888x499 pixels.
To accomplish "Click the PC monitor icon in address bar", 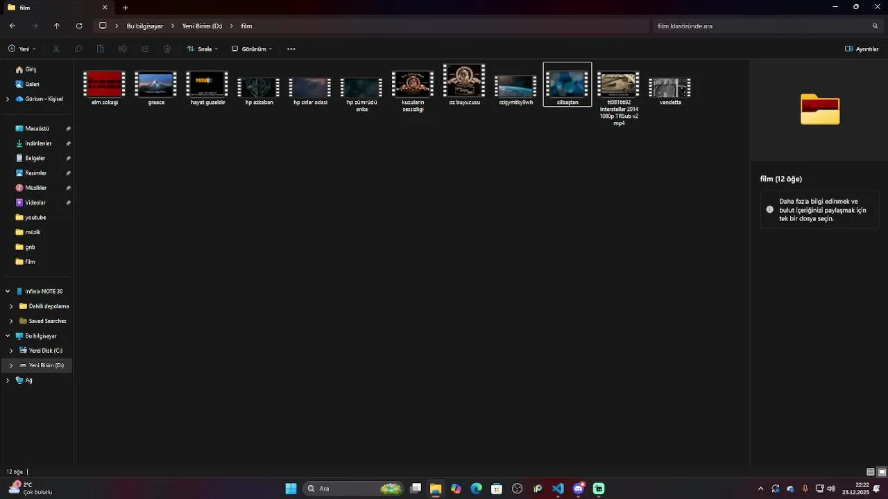I will tap(103, 26).
